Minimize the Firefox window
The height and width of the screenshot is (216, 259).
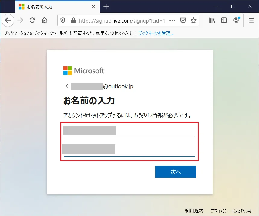[216, 6]
